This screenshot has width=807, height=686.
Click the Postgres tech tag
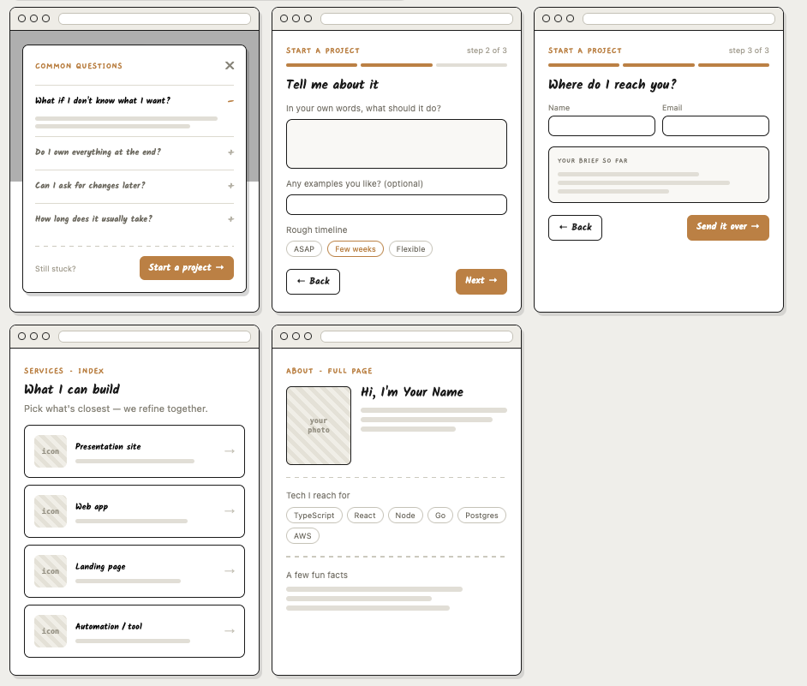pyautogui.click(x=481, y=516)
